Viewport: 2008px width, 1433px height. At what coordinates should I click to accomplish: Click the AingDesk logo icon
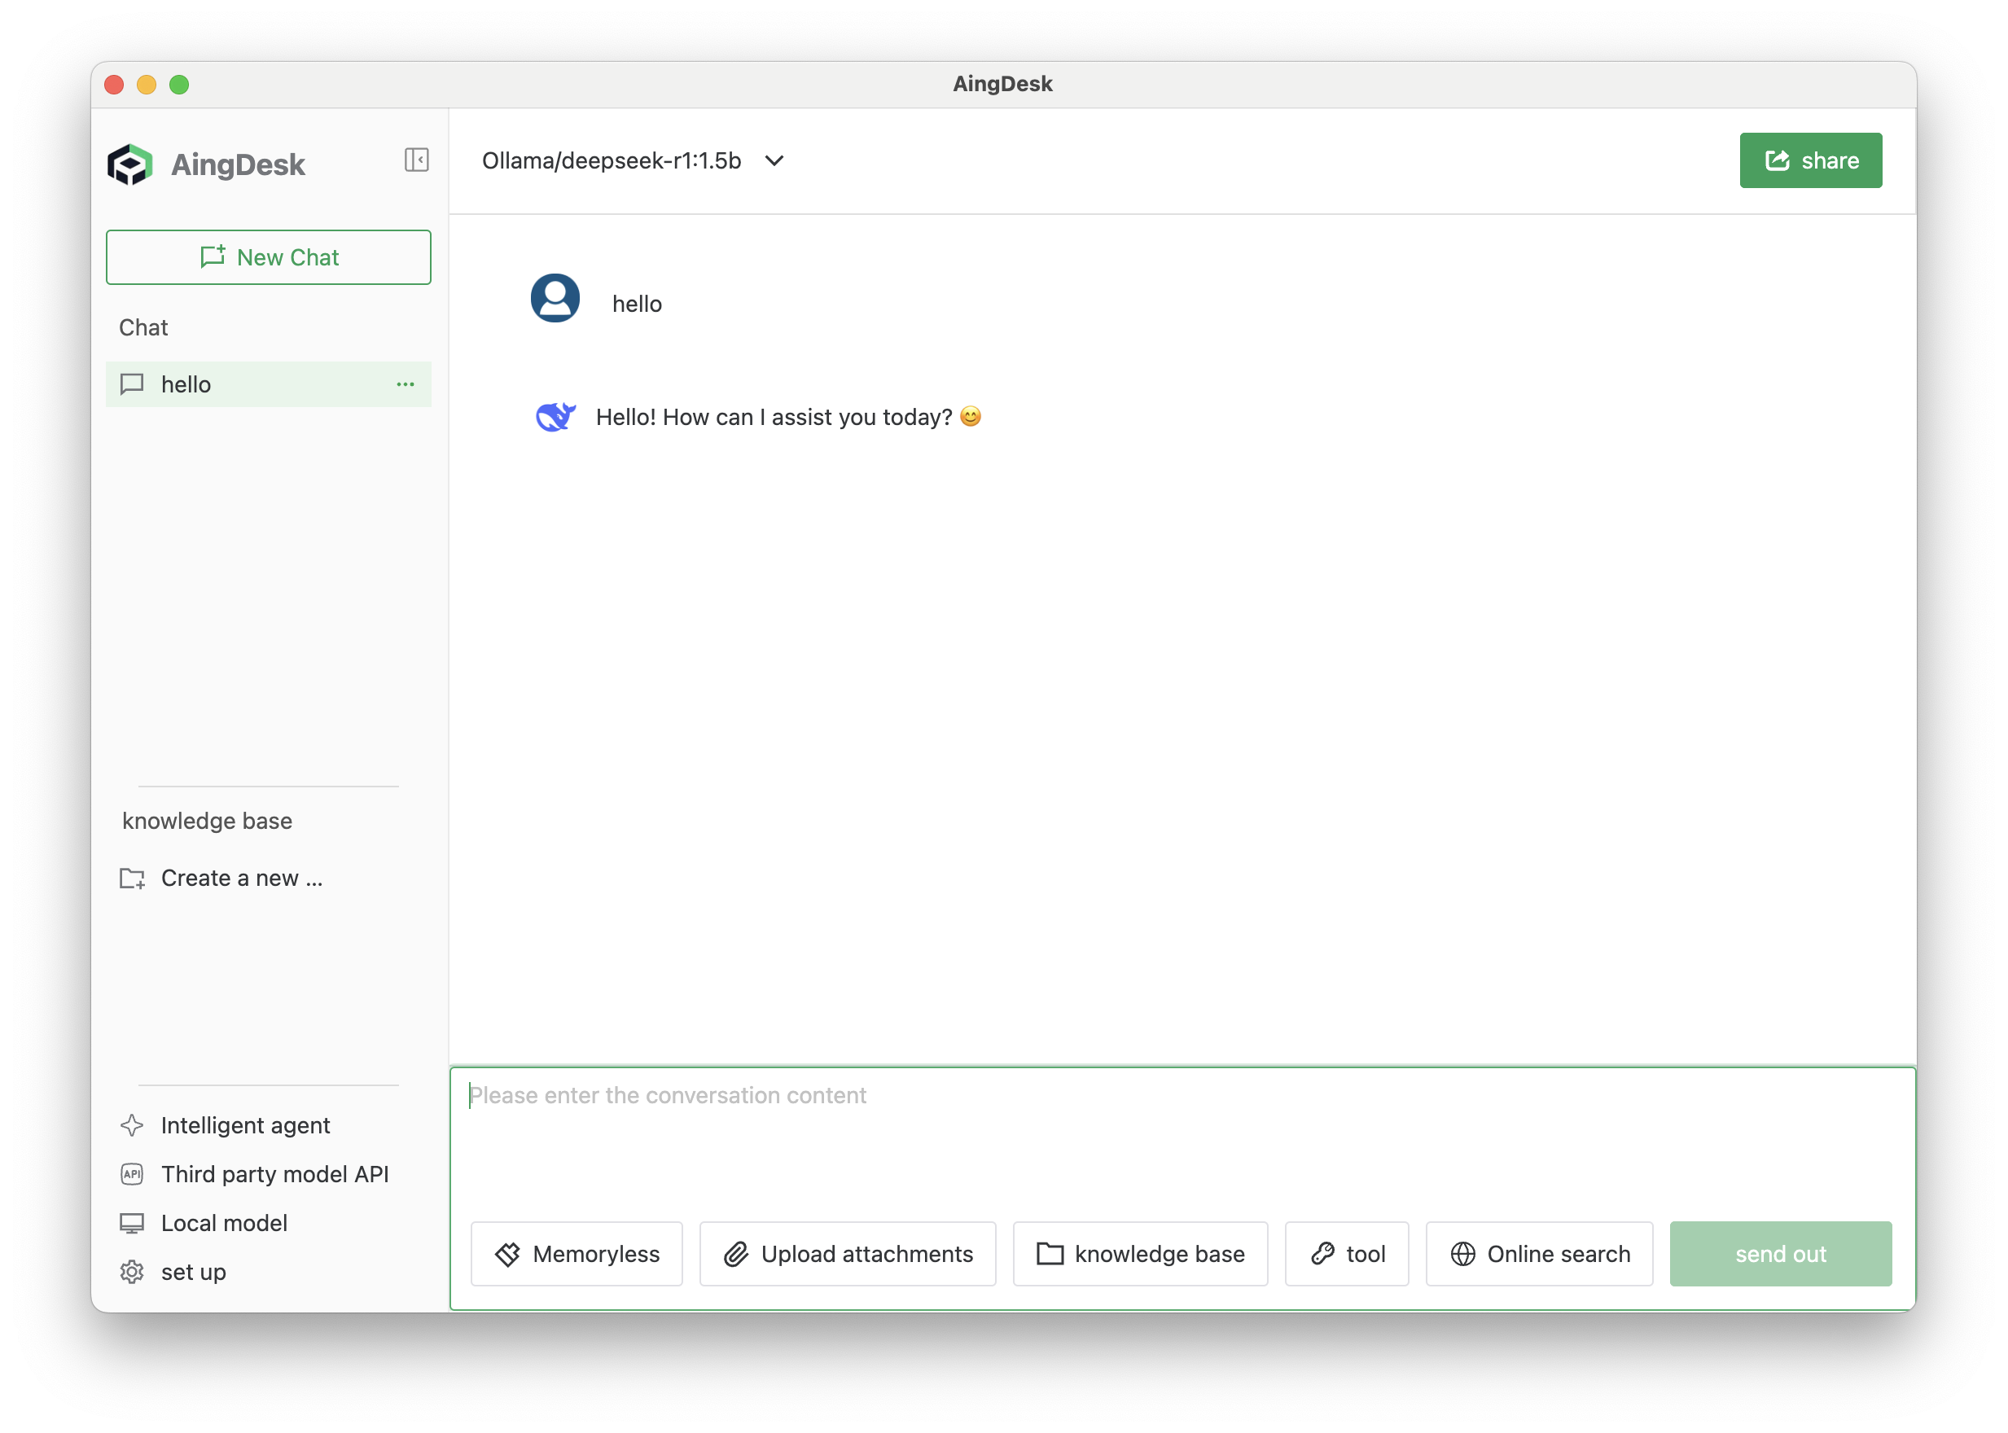coord(130,164)
